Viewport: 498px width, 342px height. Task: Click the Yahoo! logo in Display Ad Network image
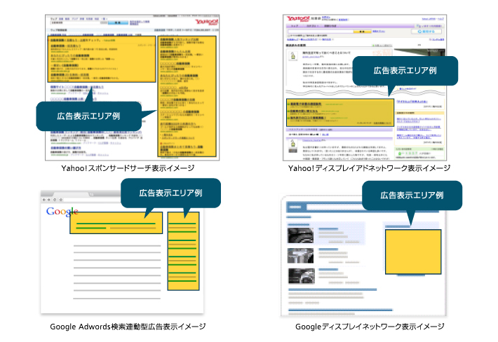(x=298, y=19)
